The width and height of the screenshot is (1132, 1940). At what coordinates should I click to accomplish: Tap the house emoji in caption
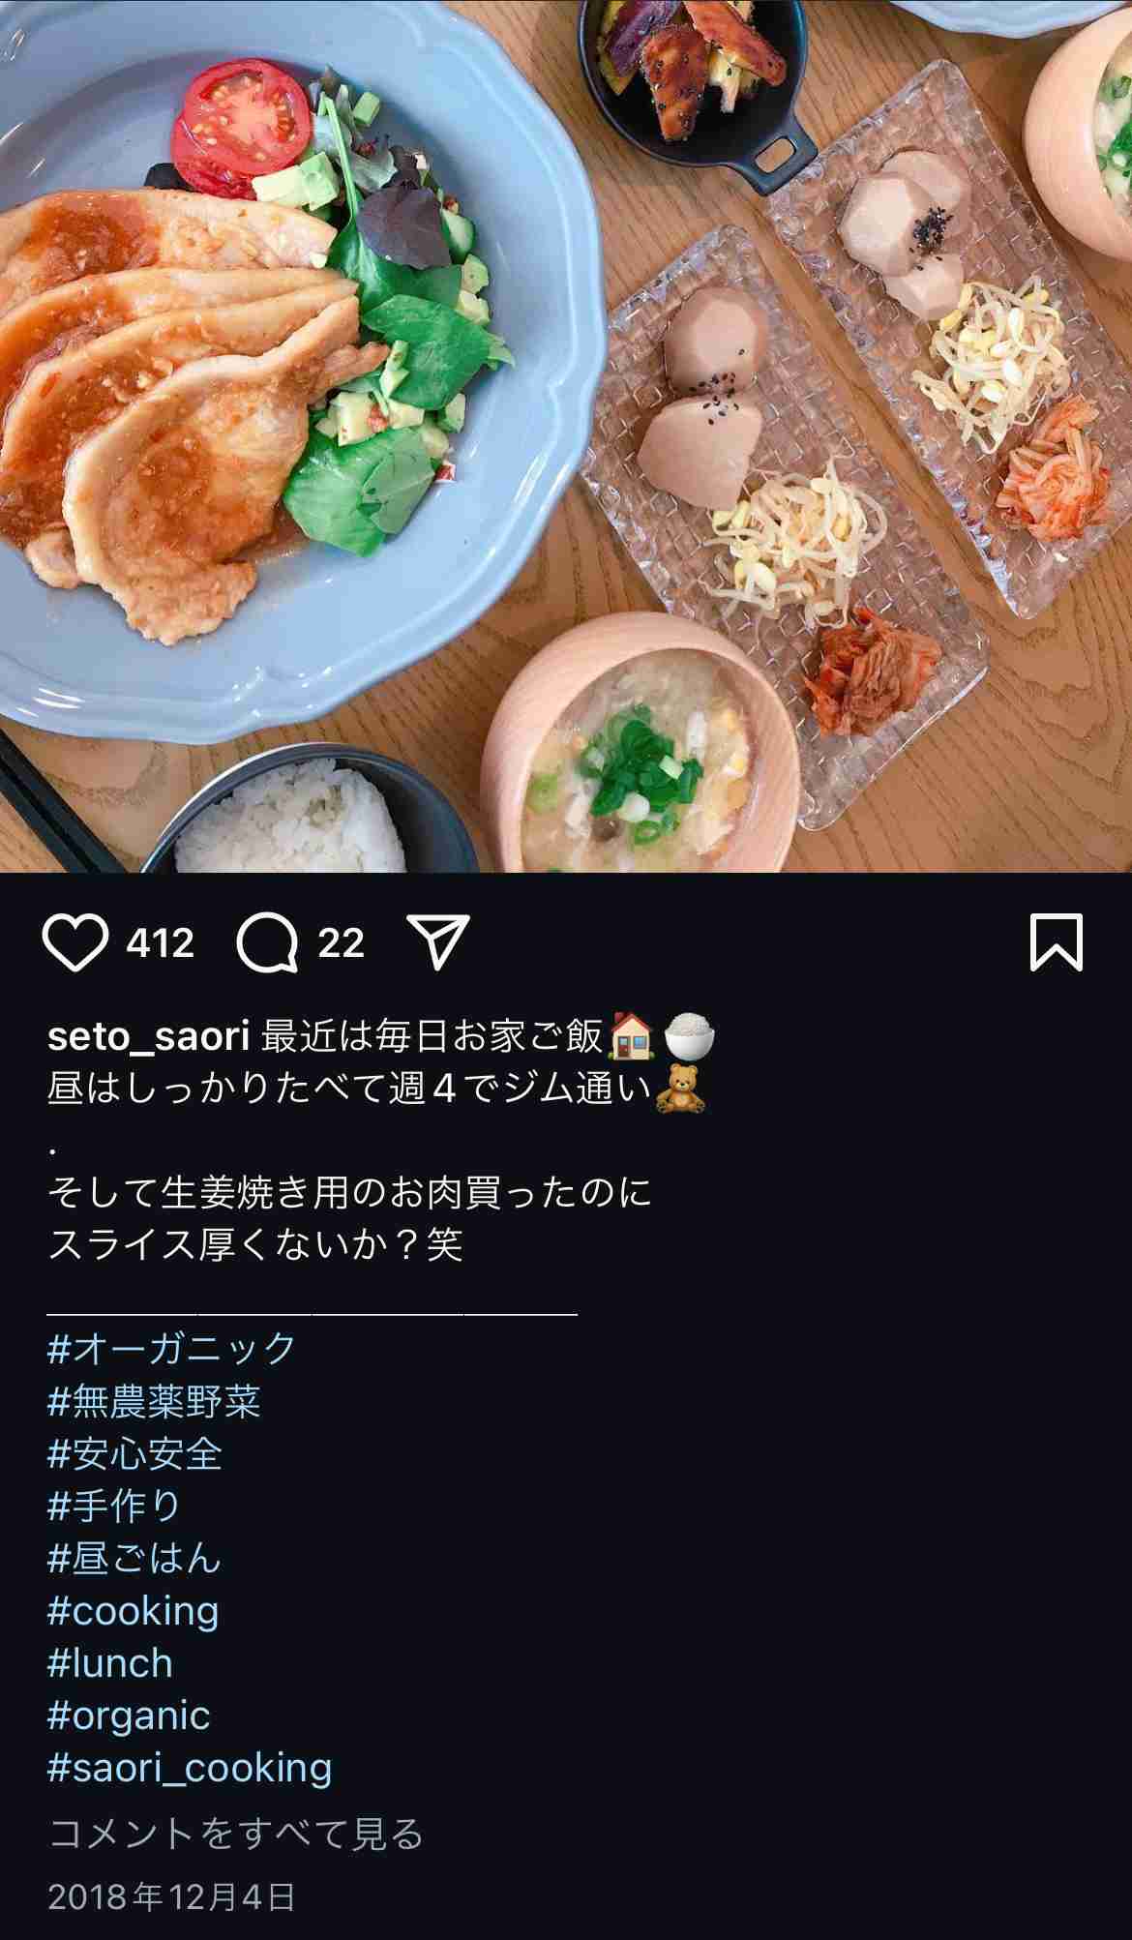click(633, 1035)
